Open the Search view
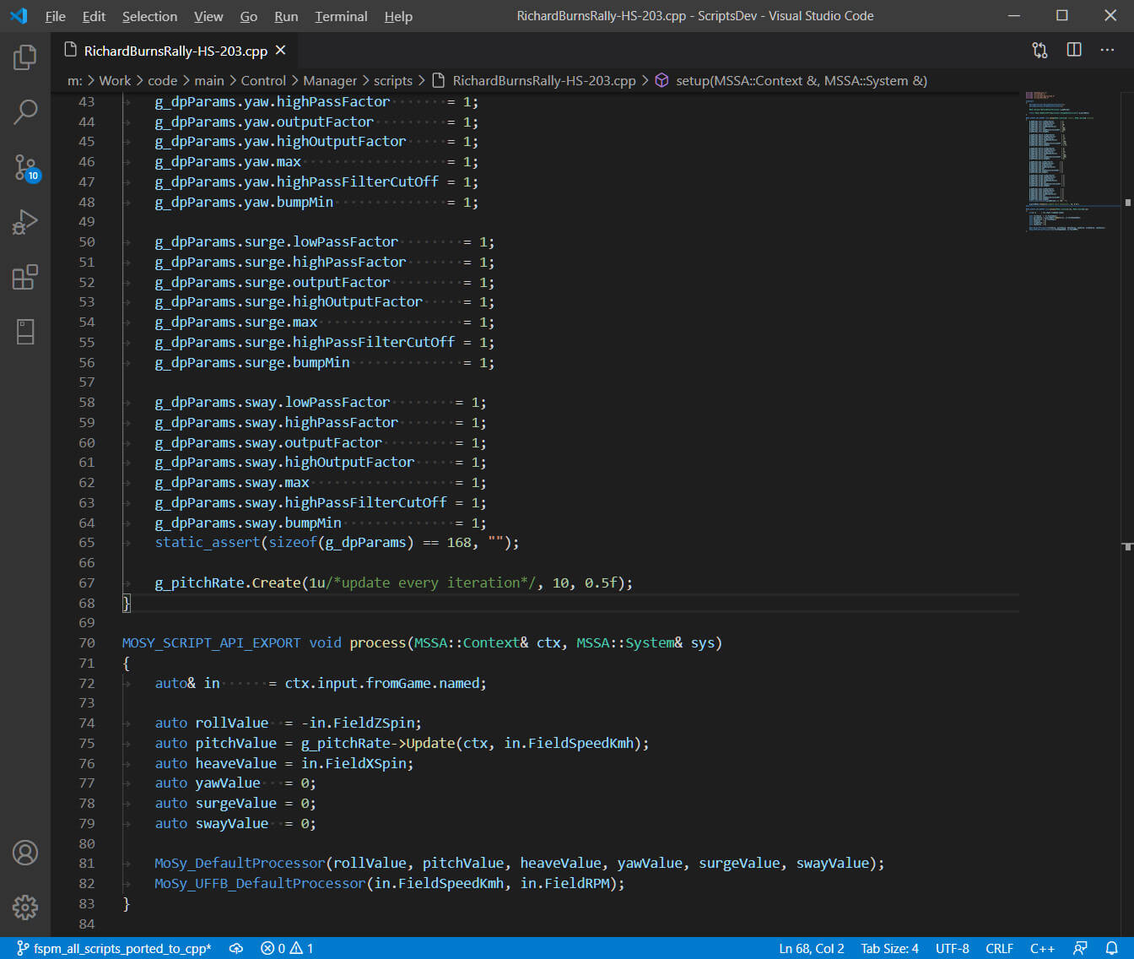This screenshot has height=959, width=1134. [x=24, y=111]
